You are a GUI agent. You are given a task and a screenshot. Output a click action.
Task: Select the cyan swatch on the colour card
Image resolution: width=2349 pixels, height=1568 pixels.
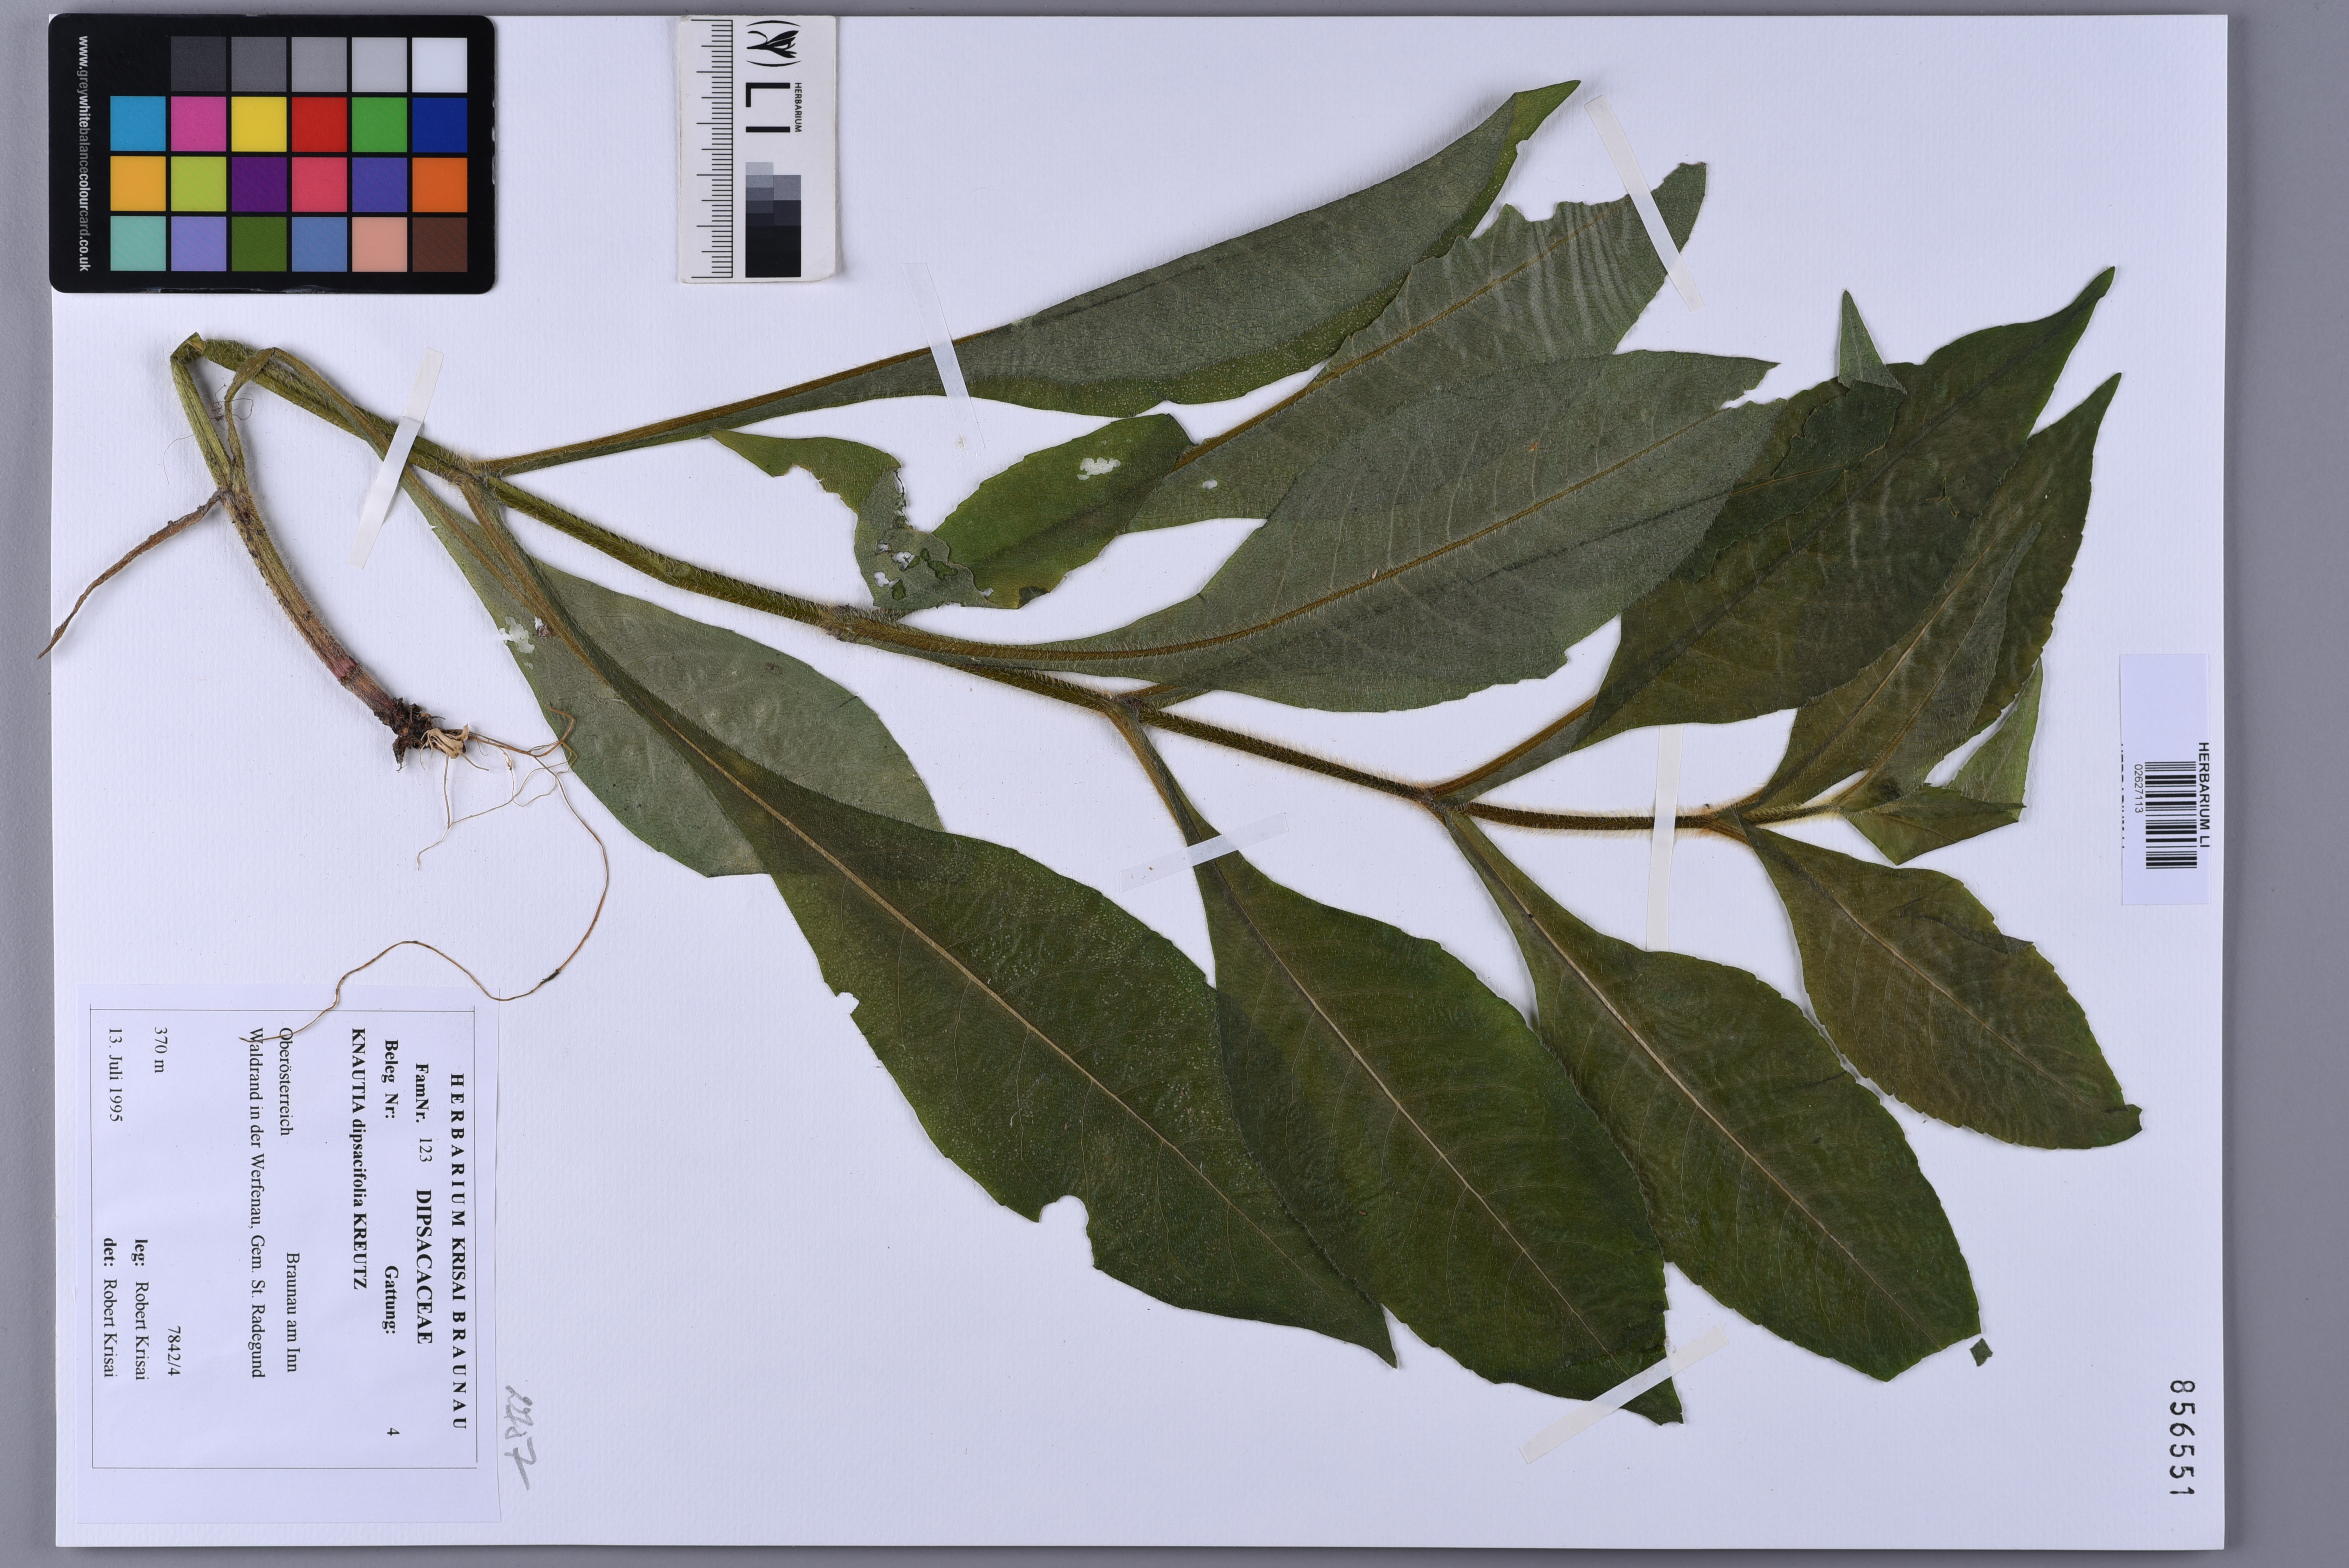138,124
